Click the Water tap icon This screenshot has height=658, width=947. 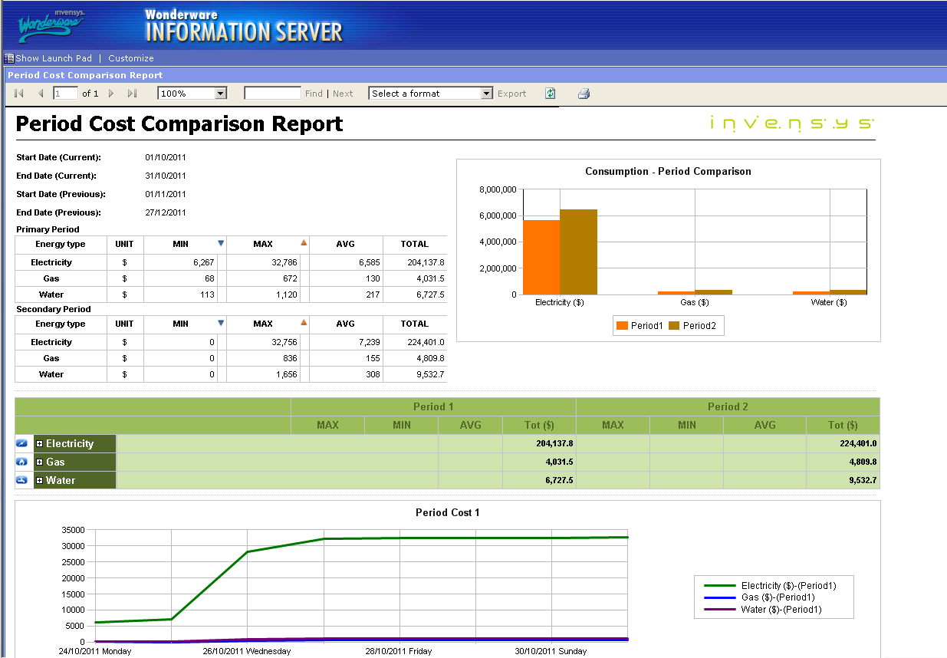coord(21,480)
